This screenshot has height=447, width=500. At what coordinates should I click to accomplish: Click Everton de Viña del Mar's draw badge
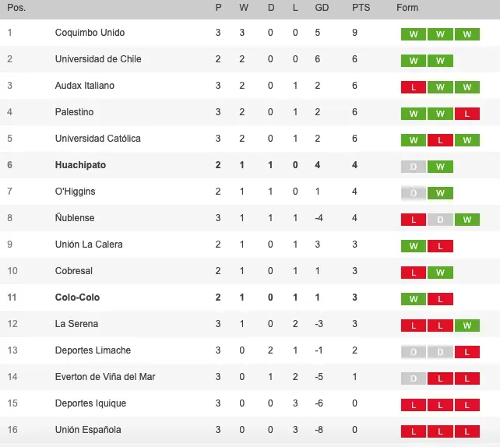[x=413, y=378]
